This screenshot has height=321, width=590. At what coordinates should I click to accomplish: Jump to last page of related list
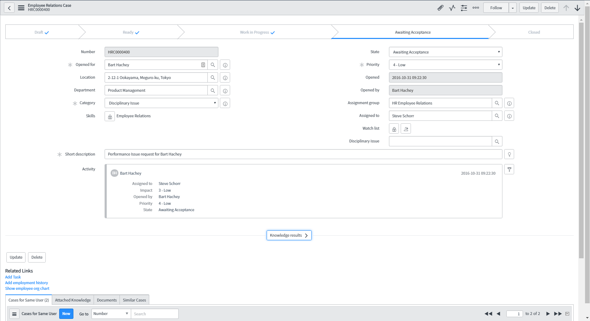coord(558,314)
